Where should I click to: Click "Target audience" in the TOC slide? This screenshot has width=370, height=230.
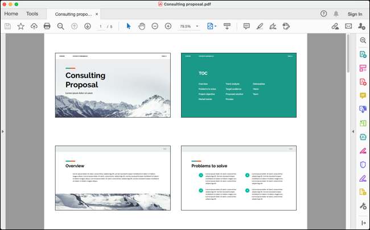(233, 89)
